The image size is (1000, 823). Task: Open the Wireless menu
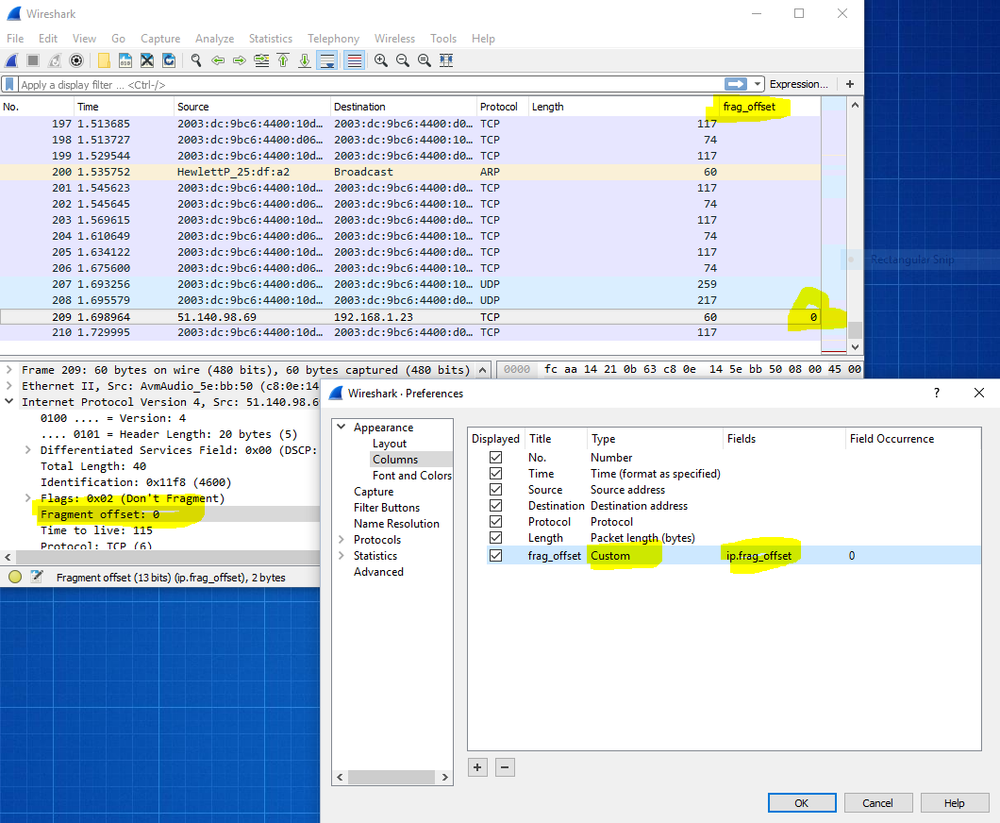[x=394, y=39]
